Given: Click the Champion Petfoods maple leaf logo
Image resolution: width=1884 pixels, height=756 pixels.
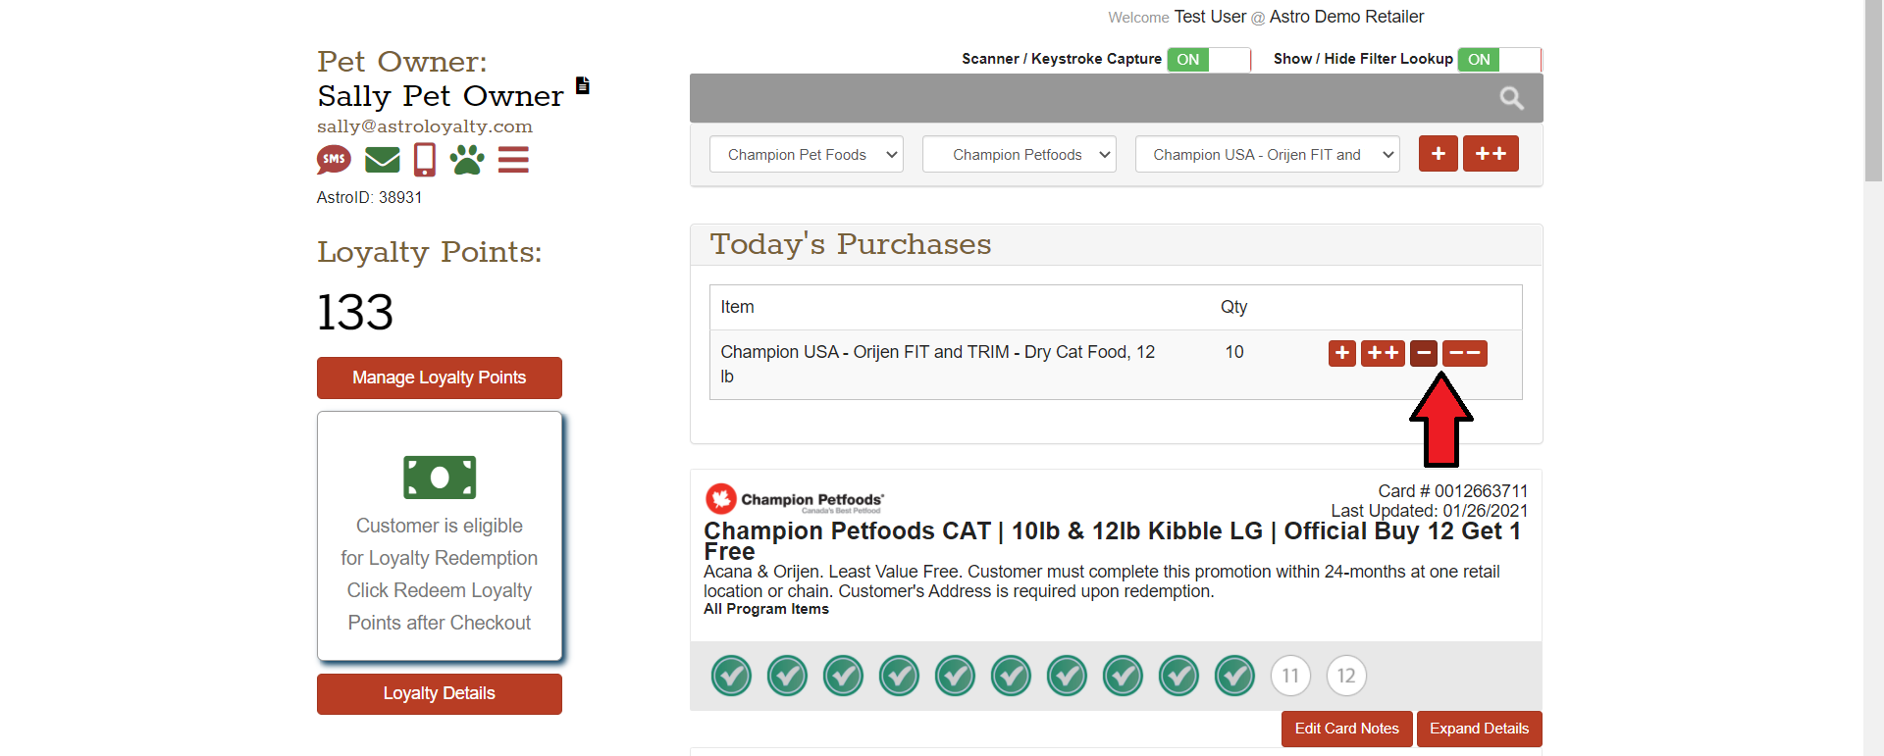Looking at the screenshot, I should tap(721, 499).
